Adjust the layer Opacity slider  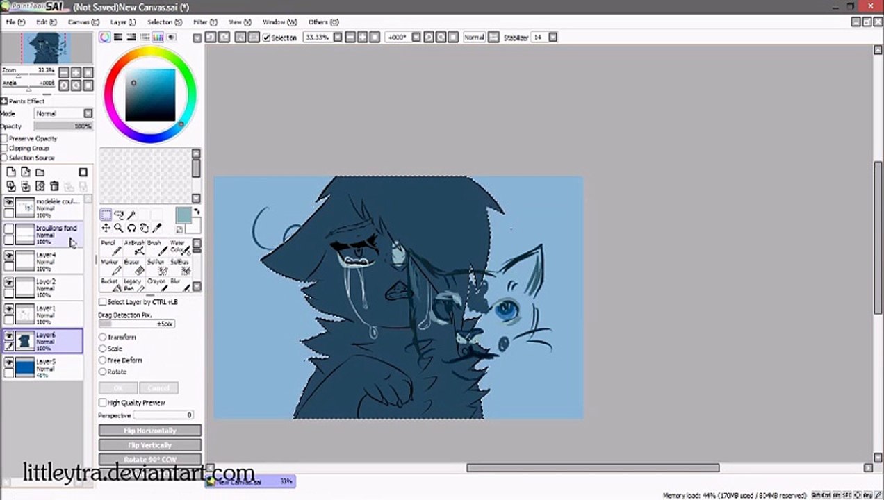click(63, 126)
